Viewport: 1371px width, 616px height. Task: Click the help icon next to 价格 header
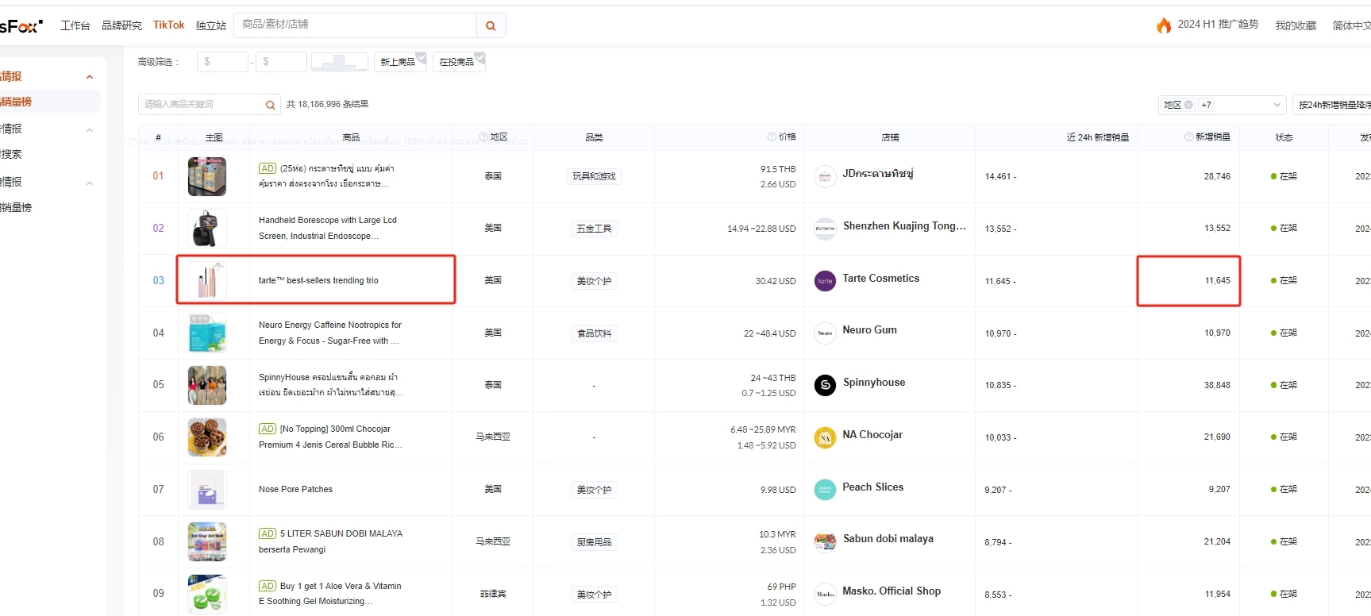772,137
